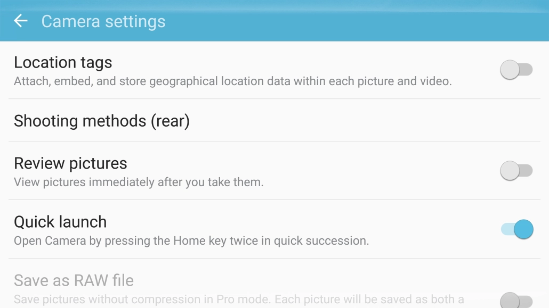The height and width of the screenshot is (308, 549).
Task: Click the 'View pictures immediately' description text
Action: (x=139, y=182)
